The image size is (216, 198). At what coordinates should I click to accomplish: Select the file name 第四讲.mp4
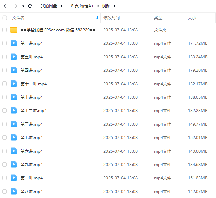(x=31, y=70)
